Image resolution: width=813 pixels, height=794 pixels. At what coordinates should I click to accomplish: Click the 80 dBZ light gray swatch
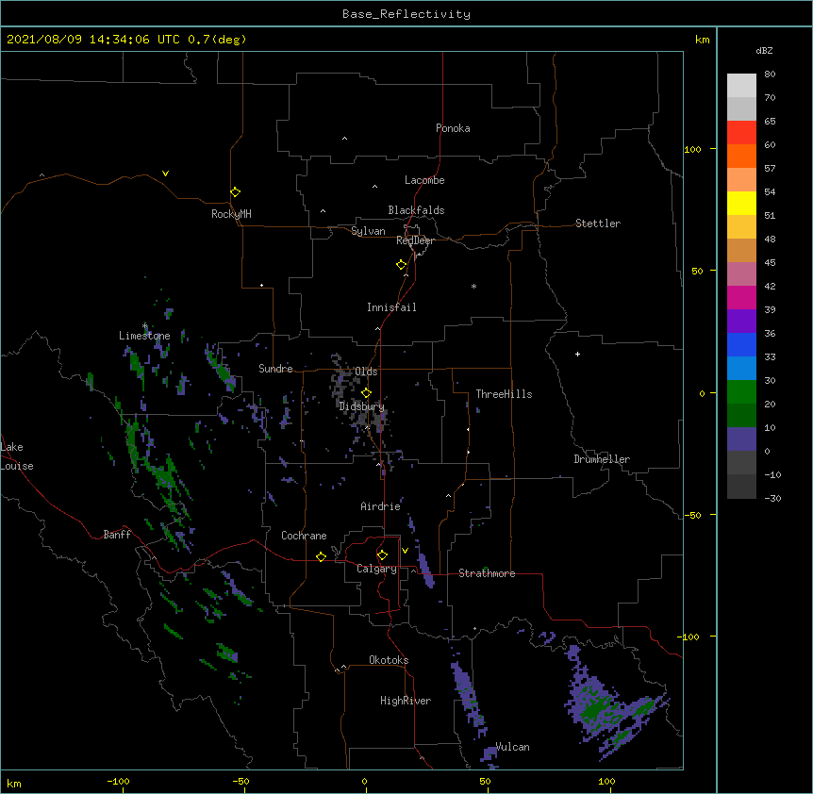[741, 85]
